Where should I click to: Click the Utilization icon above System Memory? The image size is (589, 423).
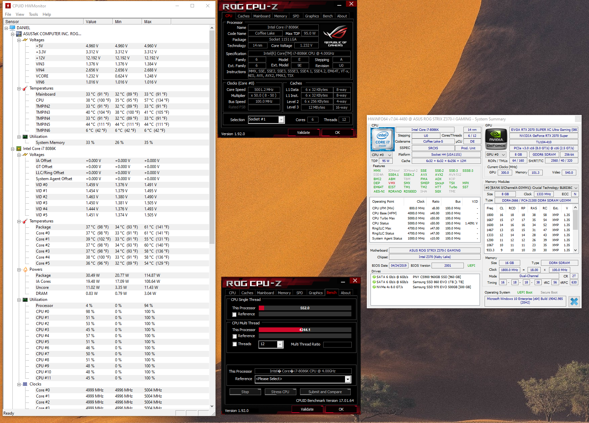pyautogui.click(x=25, y=137)
